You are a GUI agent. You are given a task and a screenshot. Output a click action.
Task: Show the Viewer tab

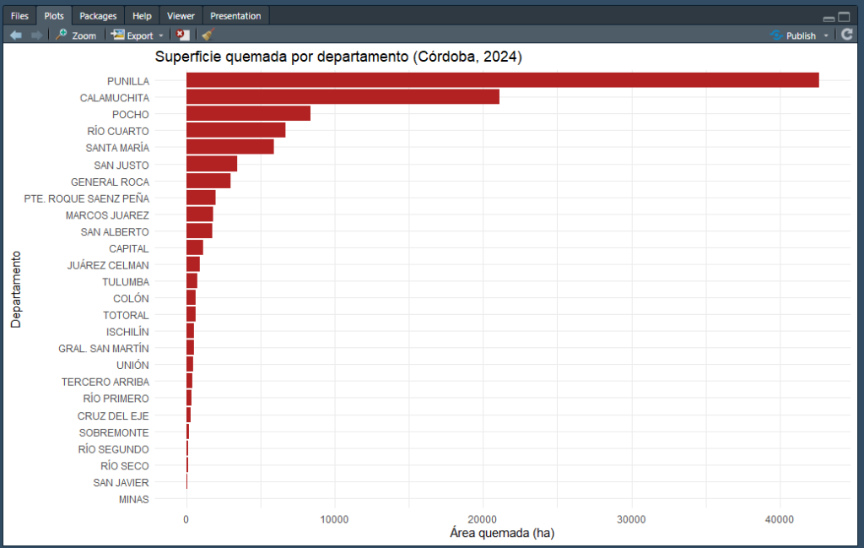click(181, 16)
